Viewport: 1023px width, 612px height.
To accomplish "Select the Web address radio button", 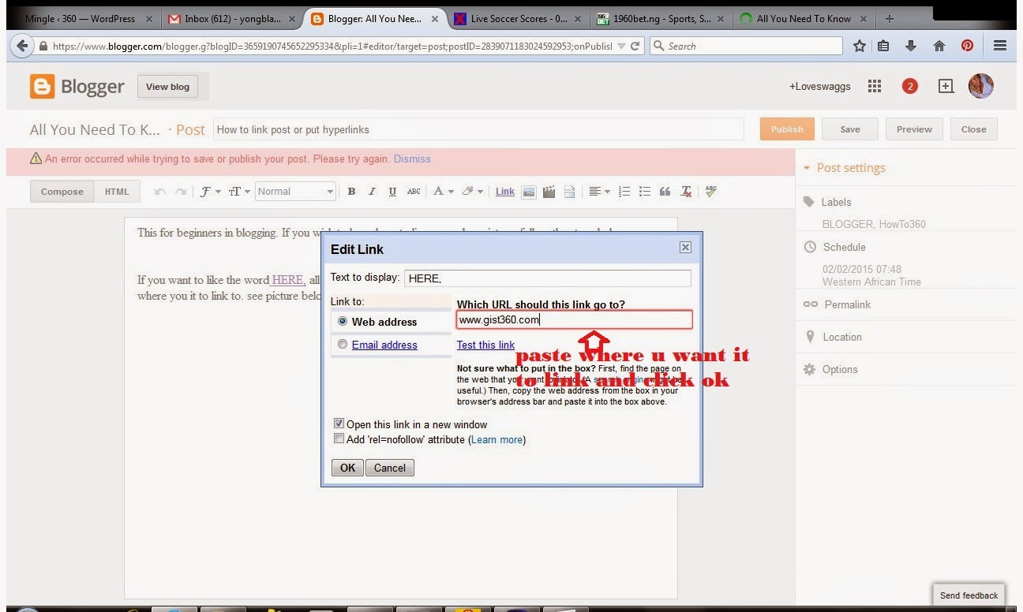I will pyautogui.click(x=342, y=322).
